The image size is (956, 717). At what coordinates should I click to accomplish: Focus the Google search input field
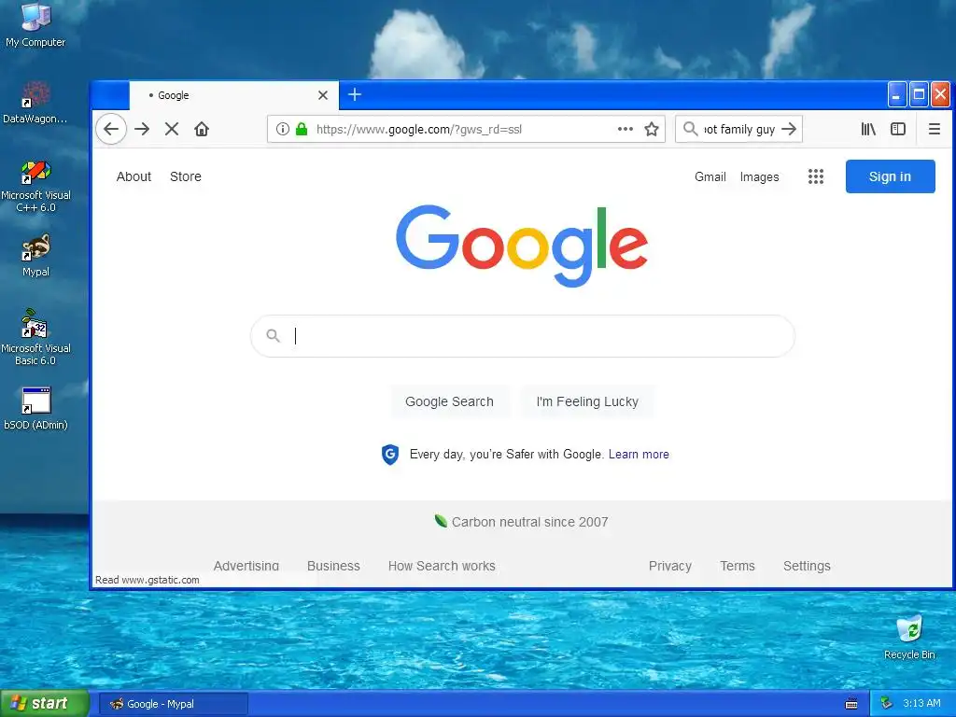(523, 336)
